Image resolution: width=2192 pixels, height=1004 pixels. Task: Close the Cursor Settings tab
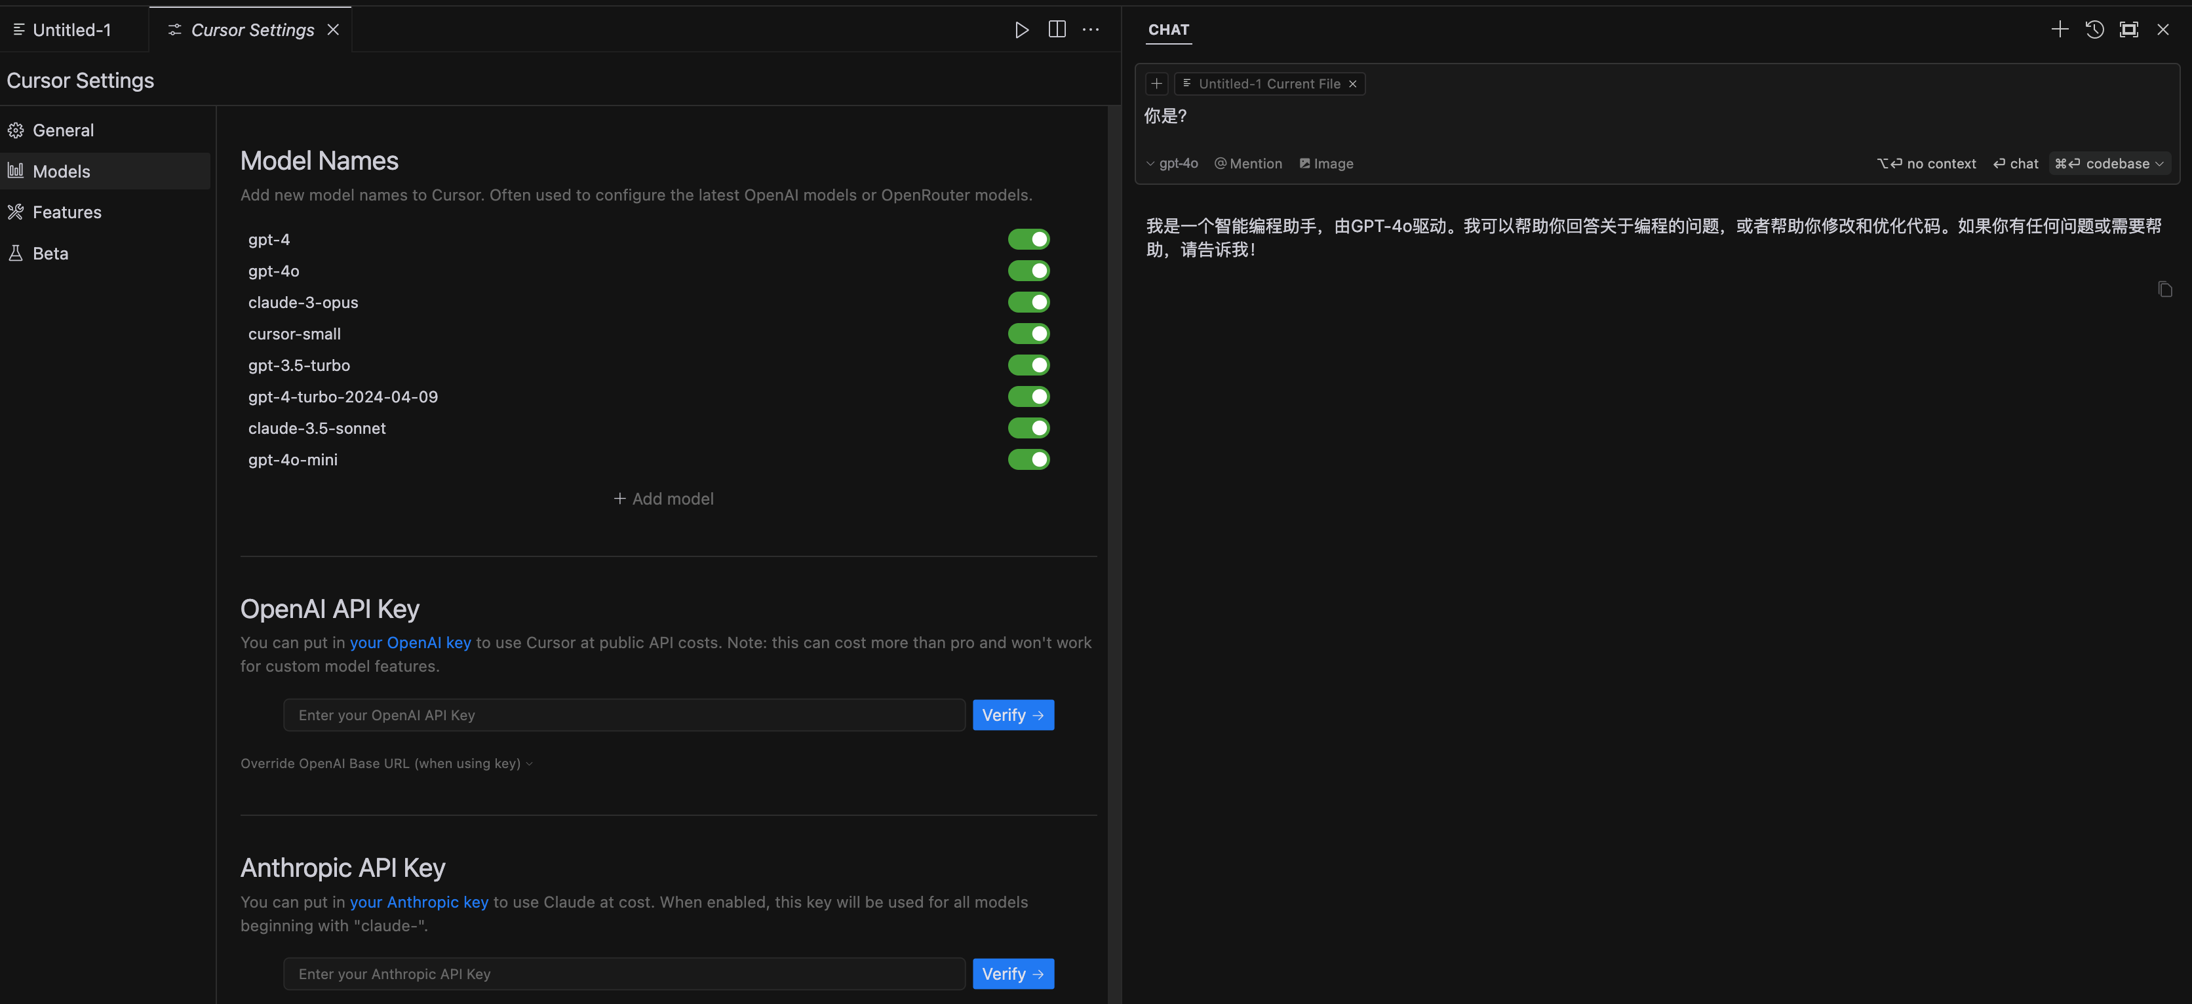(x=334, y=29)
